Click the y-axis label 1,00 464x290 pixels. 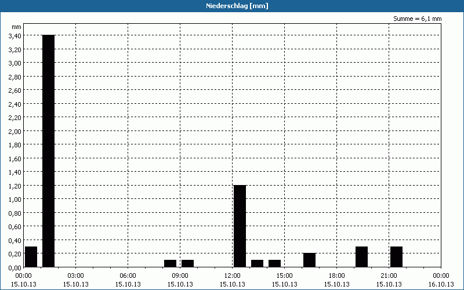[15, 200]
